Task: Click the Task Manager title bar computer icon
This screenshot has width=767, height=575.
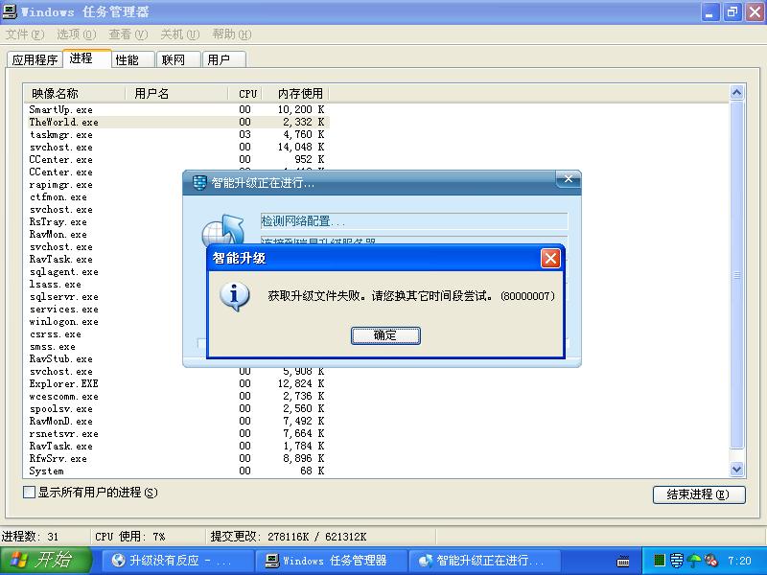Action: point(10,11)
